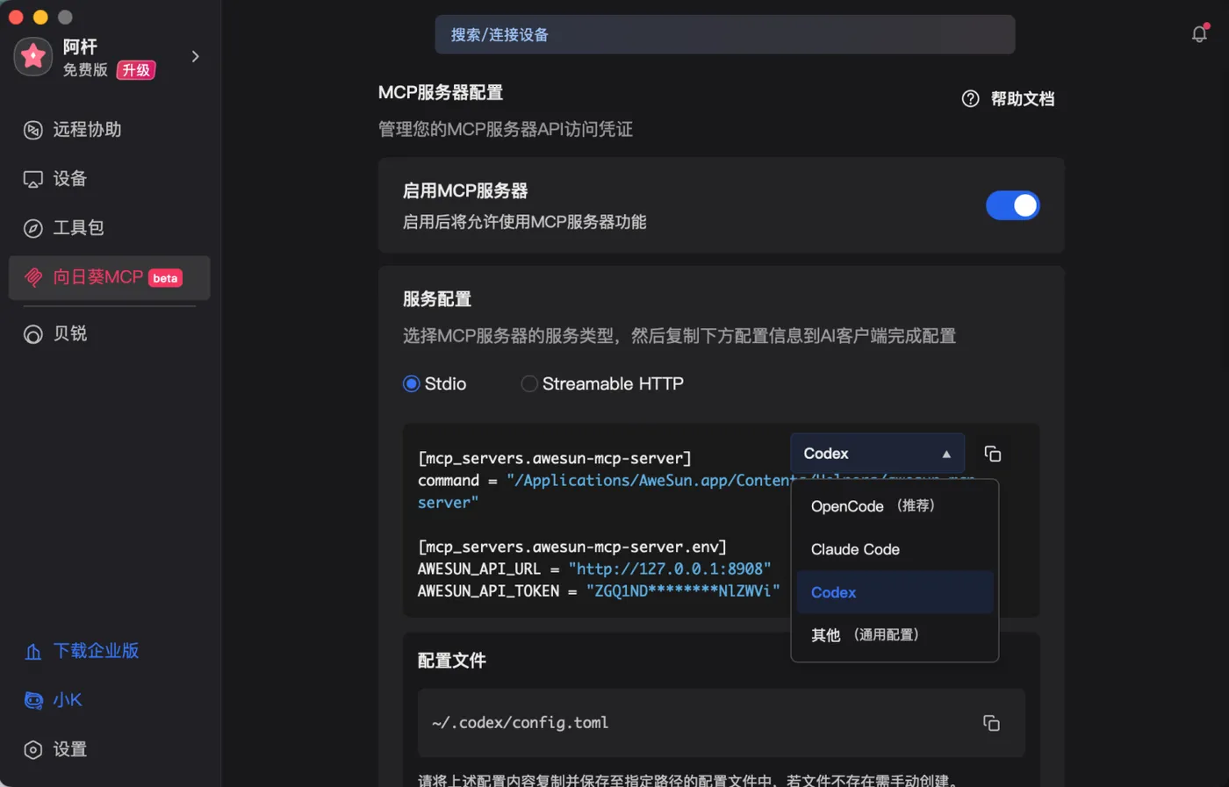Click the 管理您的MCP服务器API访问凭证 subtitle
This screenshot has width=1229, height=787.
click(x=506, y=130)
